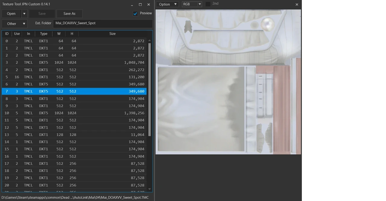The height and width of the screenshot is (201, 386).
Task: Select texture row with ID 16
Action: point(74,156)
